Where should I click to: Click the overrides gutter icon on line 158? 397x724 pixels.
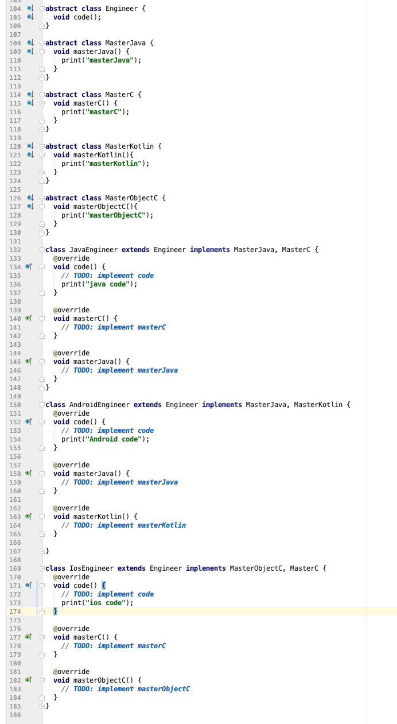pyautogui.click(x=28, y=474)
